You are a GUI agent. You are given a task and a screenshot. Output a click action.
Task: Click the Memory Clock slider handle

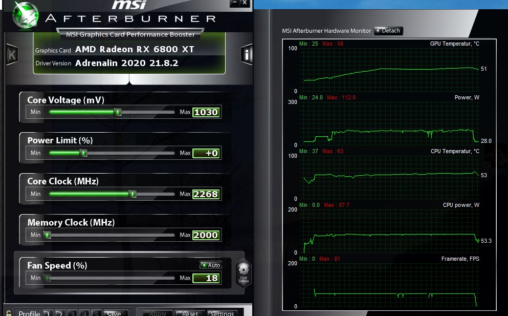48,235
